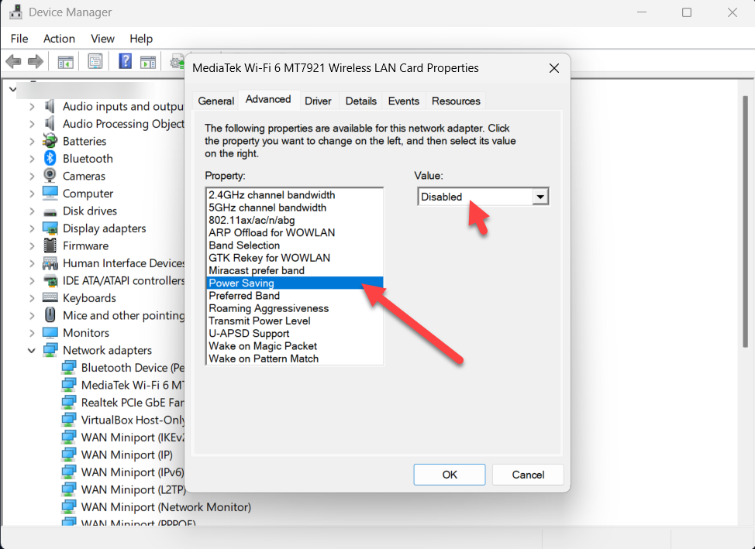Select the 5GHz channel bandwidth property
This screenshot has width=755, height=549.
295,208
